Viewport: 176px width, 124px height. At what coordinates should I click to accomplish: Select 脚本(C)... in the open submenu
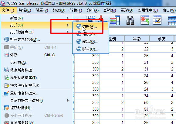tap(91, 49)
